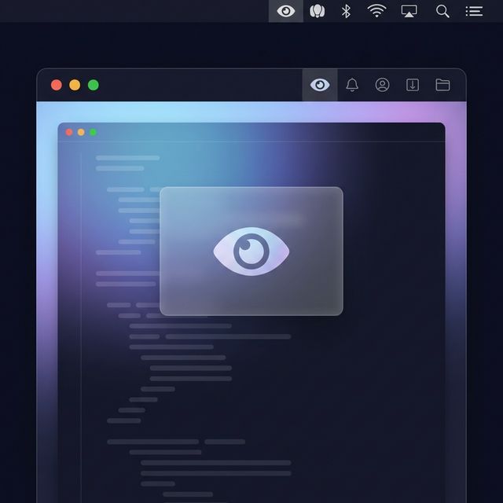Open the list-style menu icon at far right

pos(474,11)
